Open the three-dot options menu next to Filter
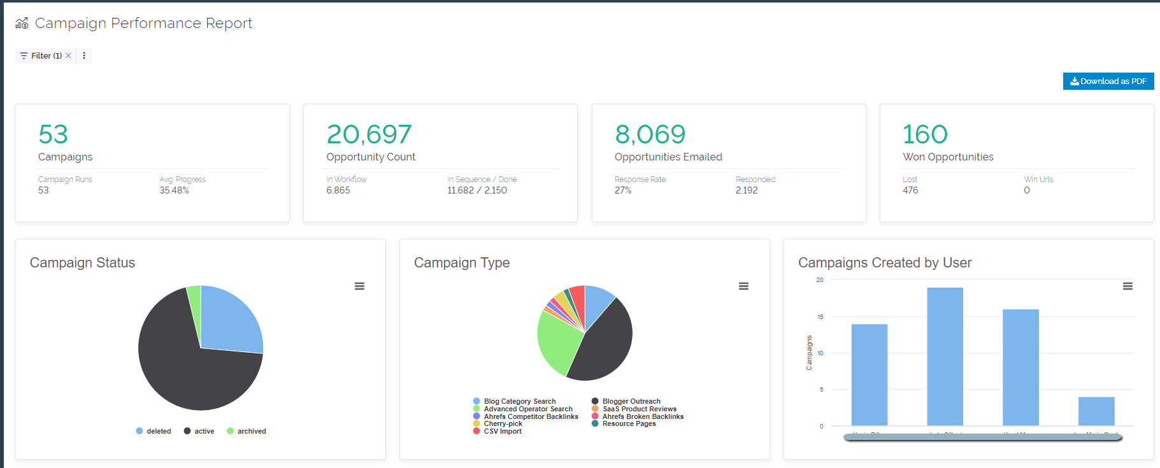The width and height of the screenshot is (1160, 468). point(84,56)
